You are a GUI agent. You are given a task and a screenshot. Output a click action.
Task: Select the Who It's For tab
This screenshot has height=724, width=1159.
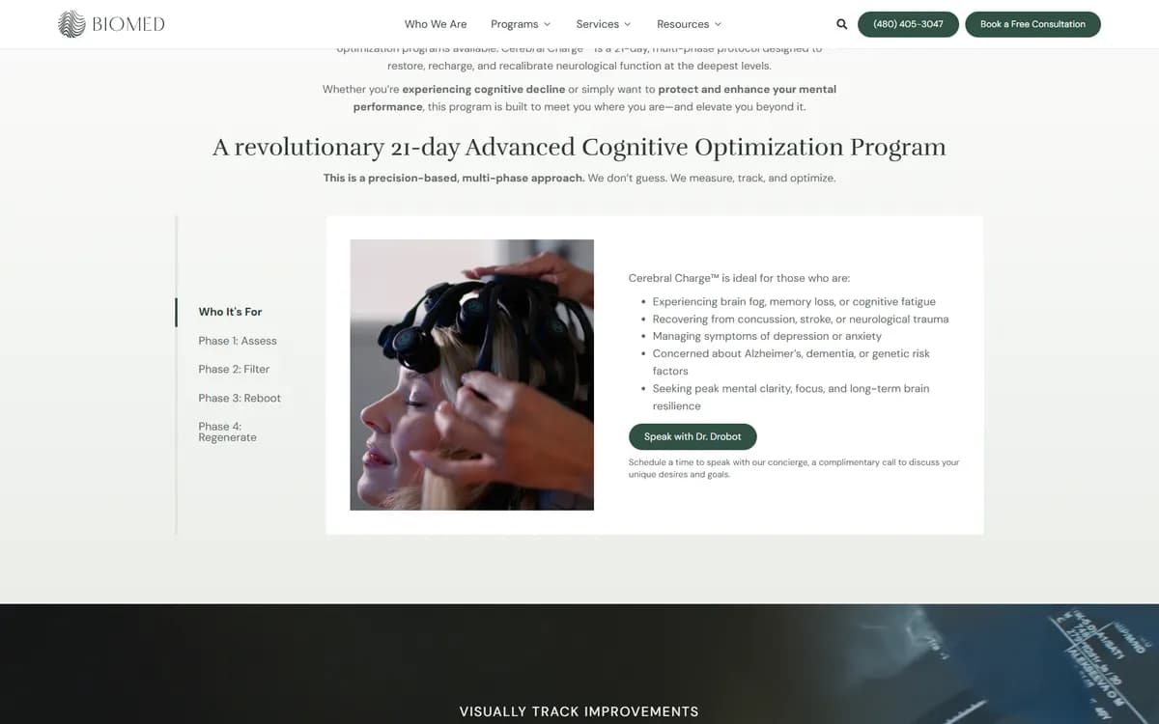coord(230,312)
